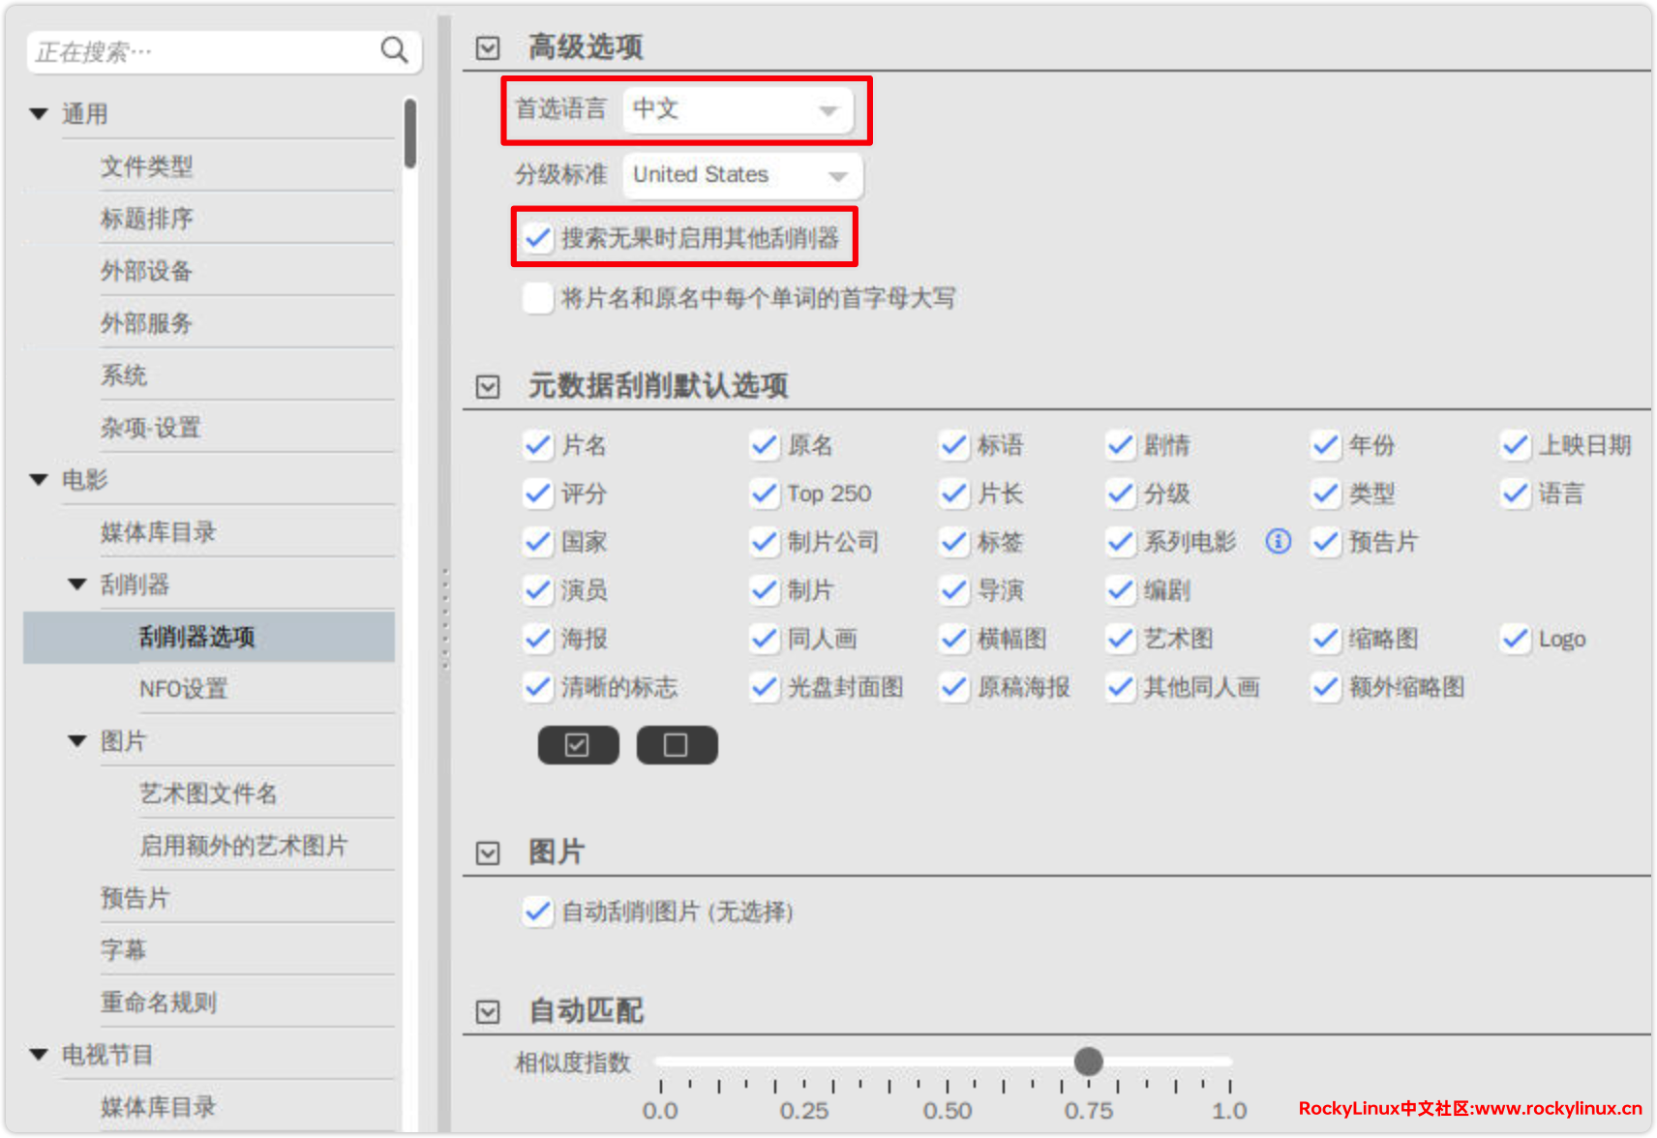Collapse the 自动匹配 section icon
The height and width of the screenshot is (1138, 1657).
488,1011
